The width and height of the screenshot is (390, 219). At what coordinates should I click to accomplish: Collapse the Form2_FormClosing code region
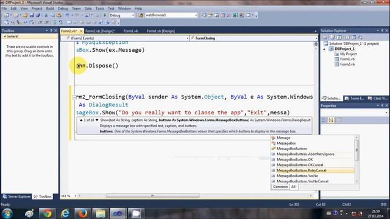tap(74, 97)
